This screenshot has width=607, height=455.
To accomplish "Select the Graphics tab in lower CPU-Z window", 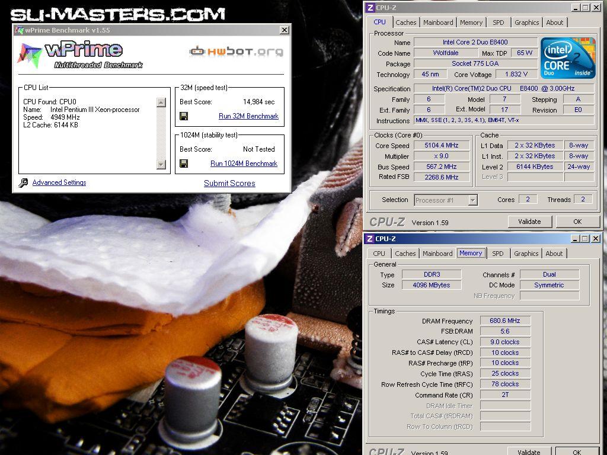I will tap(526, 254).
